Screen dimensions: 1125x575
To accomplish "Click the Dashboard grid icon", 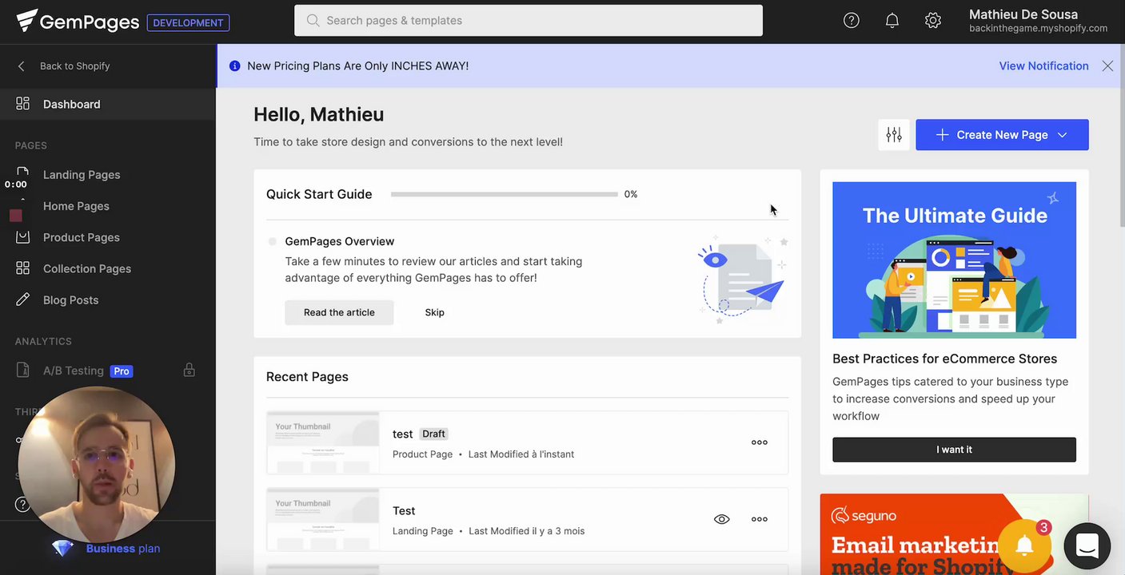I will pyautogui.click(x=22, y=104).
